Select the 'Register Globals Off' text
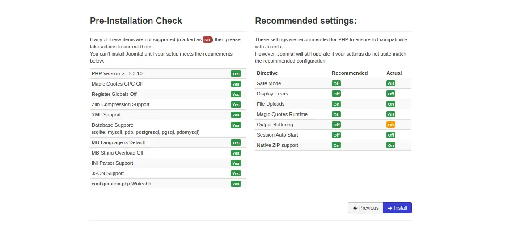The image size is (508, 228). pos(114,95)
